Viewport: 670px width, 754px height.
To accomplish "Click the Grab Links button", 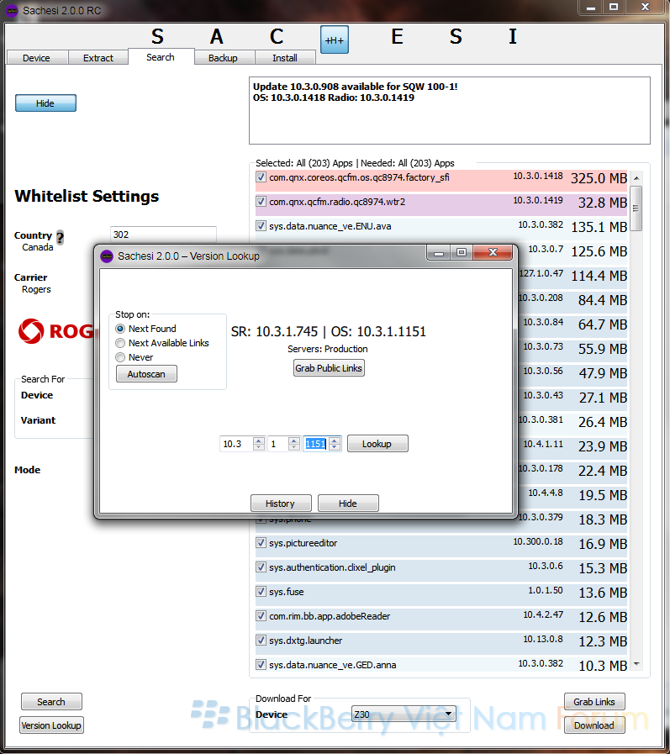I will [594, 702].
